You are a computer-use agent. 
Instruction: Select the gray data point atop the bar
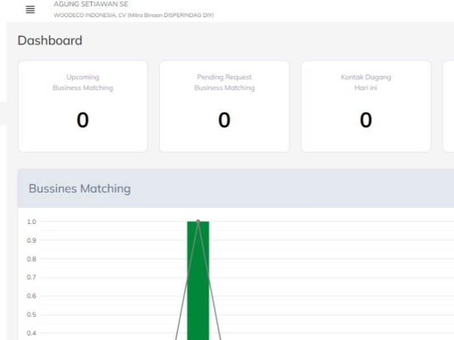(x=198, y=221)
